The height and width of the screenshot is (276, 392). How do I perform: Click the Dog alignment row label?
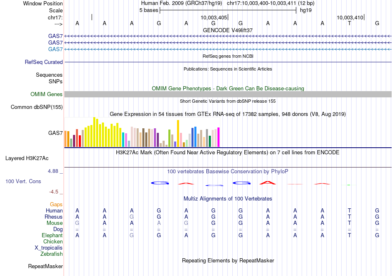pos(58,229)
